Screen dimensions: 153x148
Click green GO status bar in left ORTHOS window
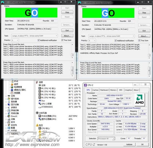31,13
